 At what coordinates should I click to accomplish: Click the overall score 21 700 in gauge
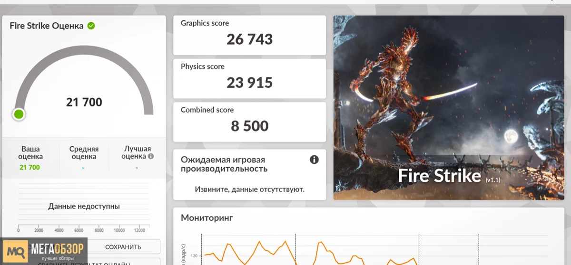(x=84, y=102)
